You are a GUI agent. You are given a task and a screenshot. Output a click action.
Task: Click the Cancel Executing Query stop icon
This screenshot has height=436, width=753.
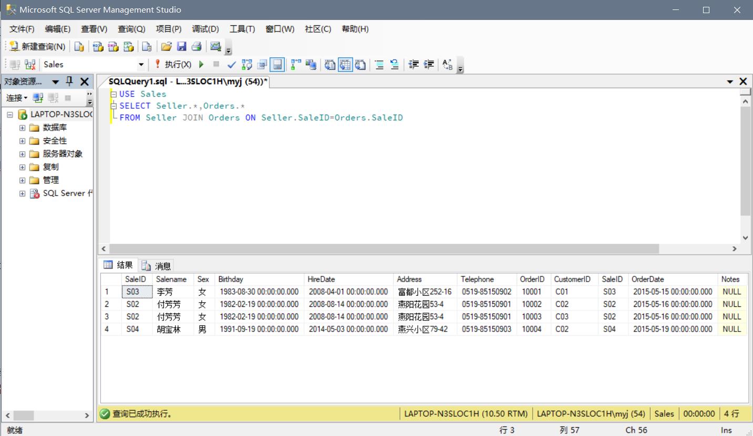[216, 64]
